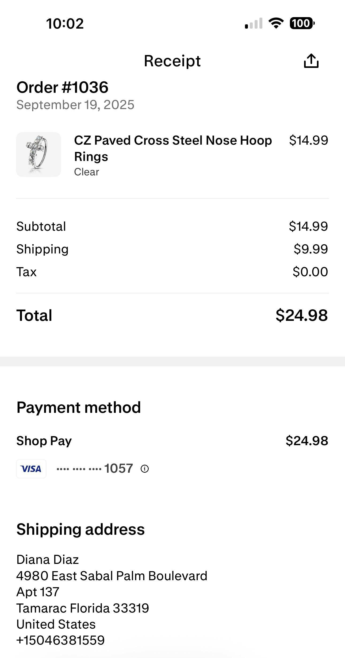Tap the recipient name Diana Diaz
This screenshot has height=658, width=345.
tap(48, 560)
